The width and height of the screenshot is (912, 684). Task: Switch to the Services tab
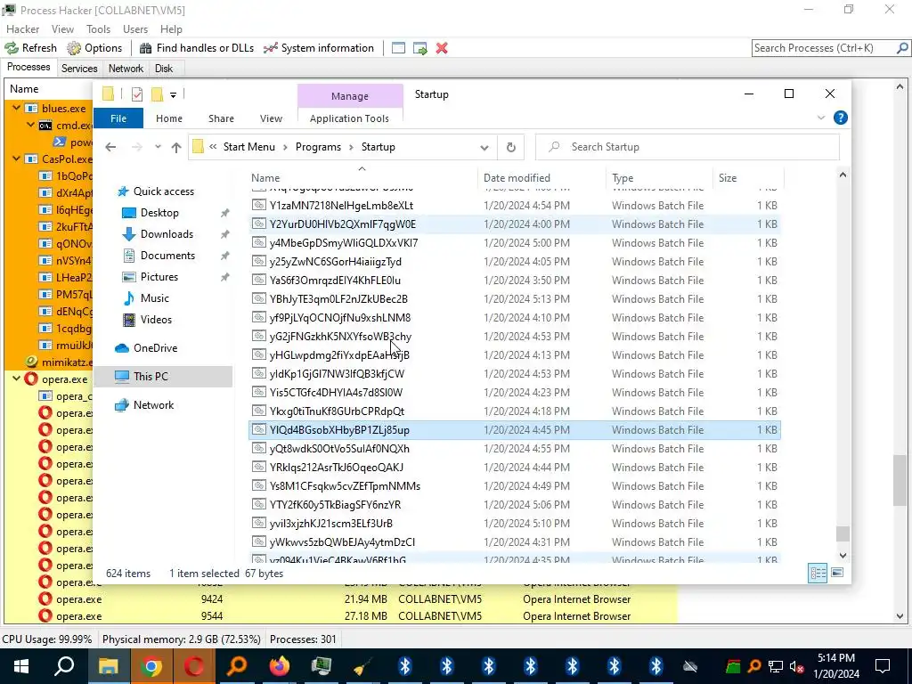click(x=79, y=68)
